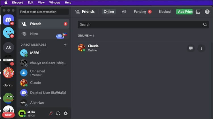The image size is (213, 119).
Task: Open Claude direct message in sidebar
Action: click(44, 83)
